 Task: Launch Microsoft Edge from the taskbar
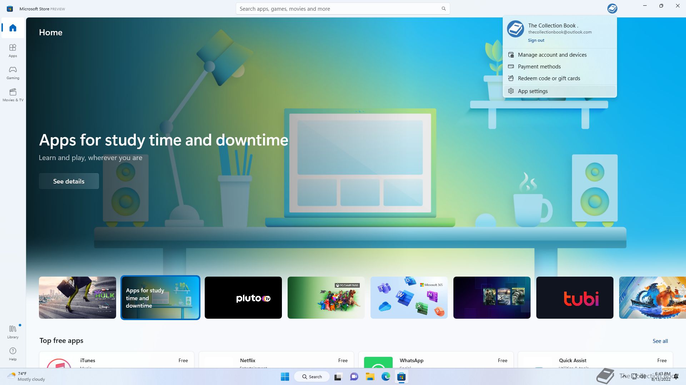click(386, 376)
